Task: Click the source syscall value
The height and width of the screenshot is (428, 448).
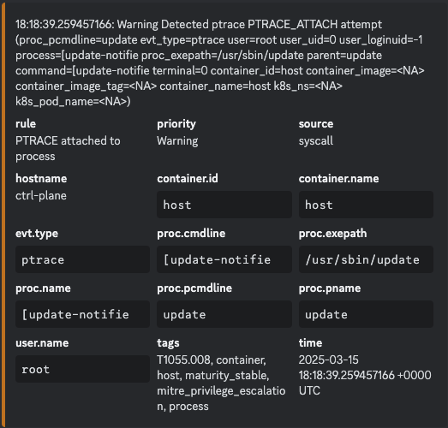Action: coord(316,140)
